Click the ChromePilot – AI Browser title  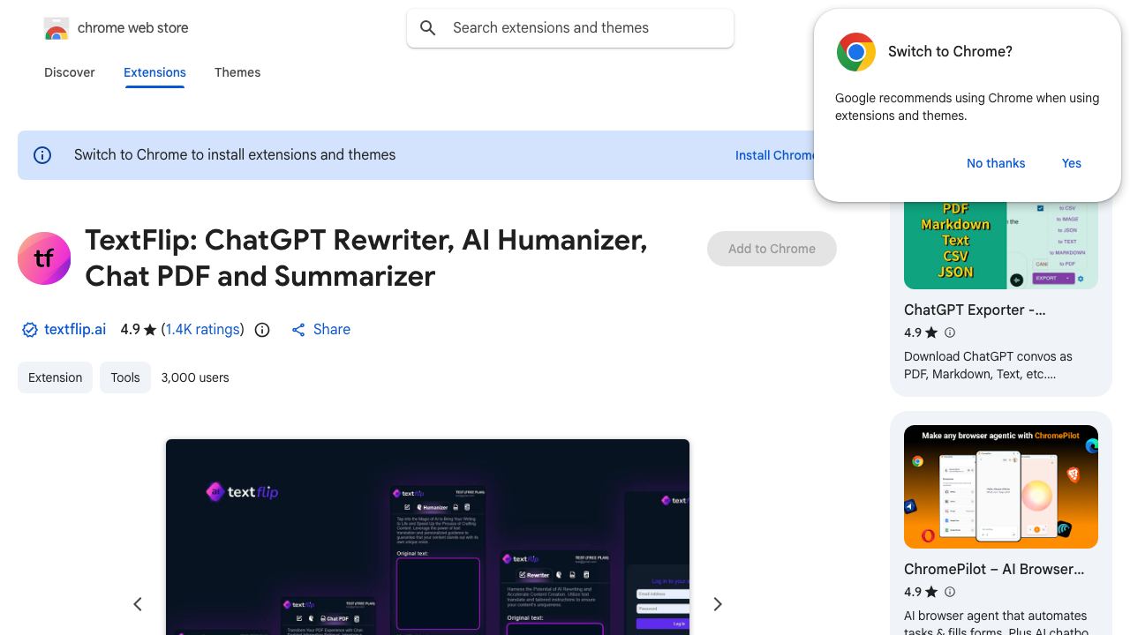[994, 570]
